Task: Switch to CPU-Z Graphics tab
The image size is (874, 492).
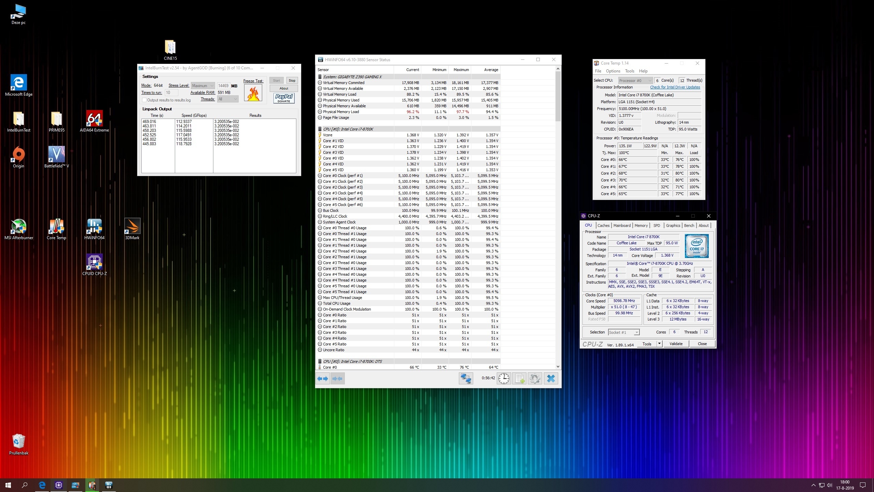Action: 673,225
